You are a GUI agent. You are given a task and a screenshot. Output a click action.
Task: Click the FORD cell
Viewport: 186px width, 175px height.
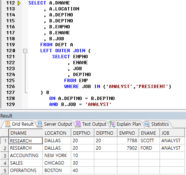[x=149, y=148]
